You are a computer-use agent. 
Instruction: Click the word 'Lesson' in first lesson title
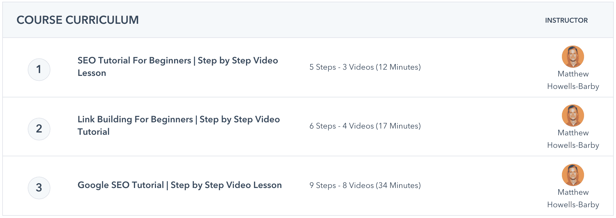(x=92, y=73)
